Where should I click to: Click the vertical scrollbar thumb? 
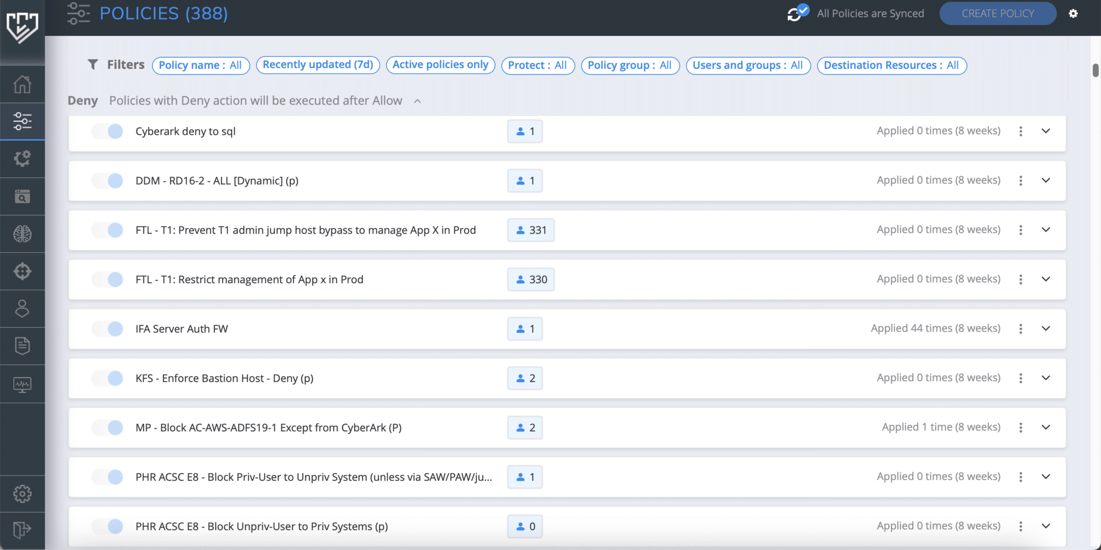point(1095,70)
